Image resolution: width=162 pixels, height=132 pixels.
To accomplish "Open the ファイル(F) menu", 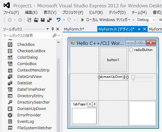I will point(11,13).
